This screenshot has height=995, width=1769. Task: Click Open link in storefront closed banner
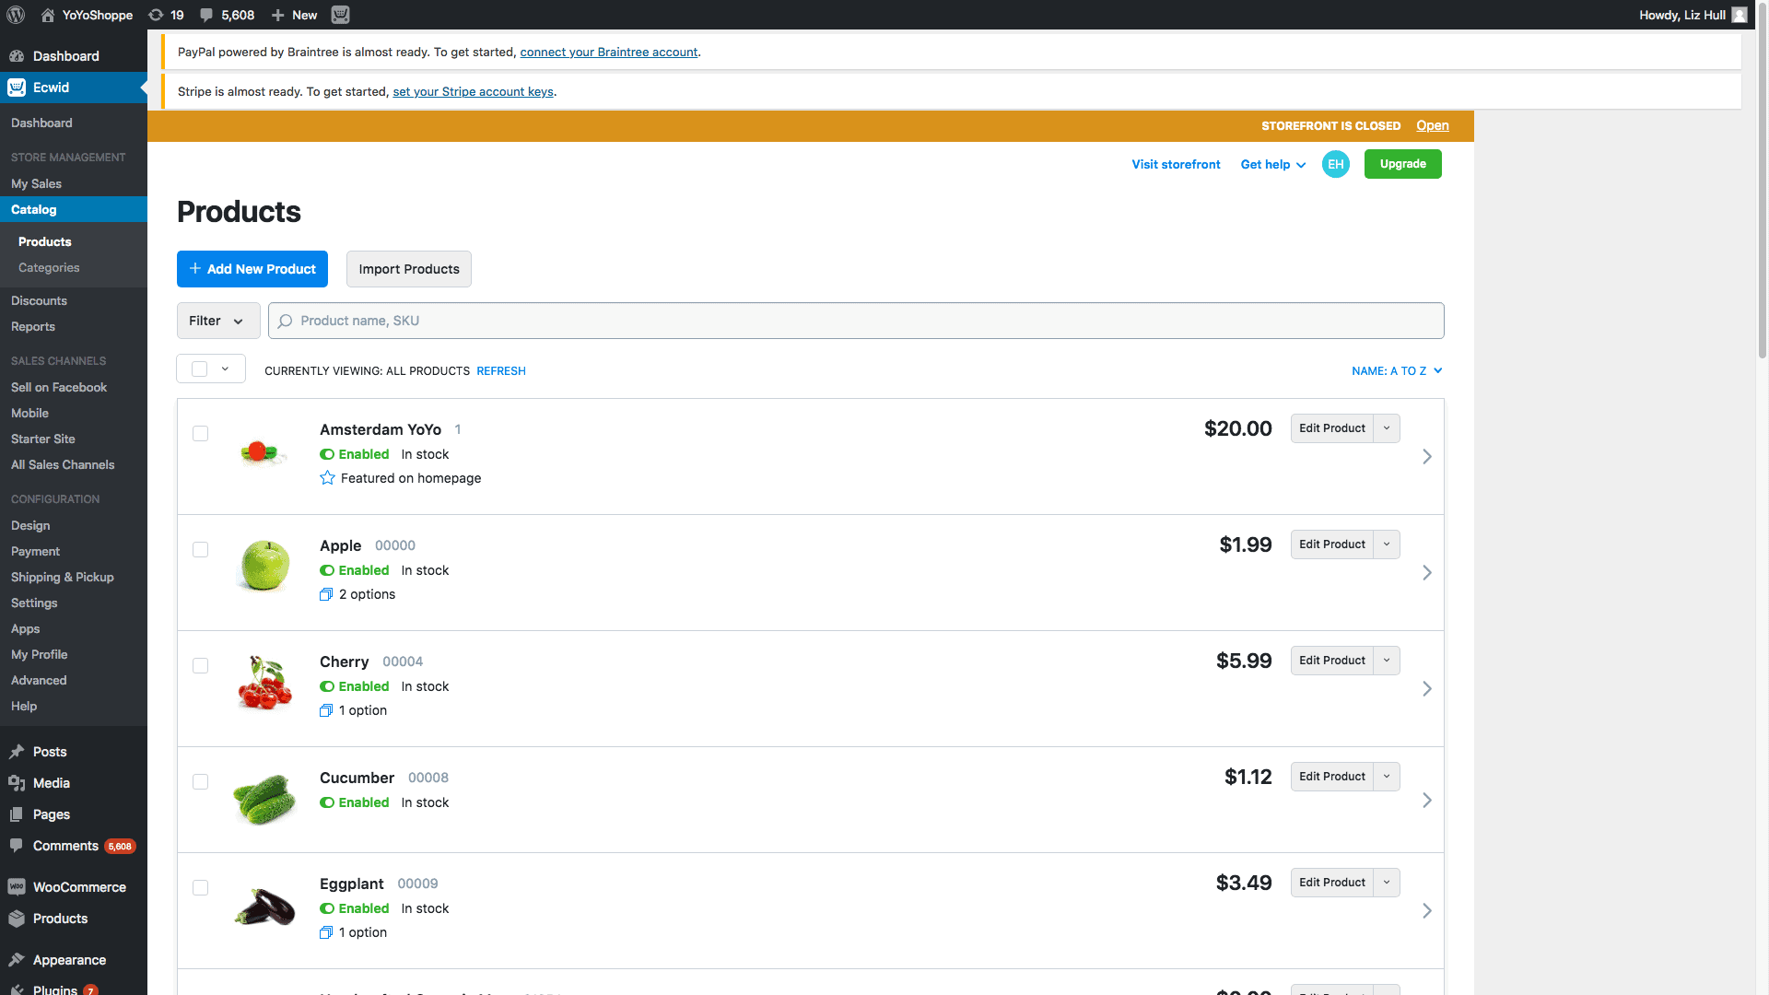(x=1433, y=125)
